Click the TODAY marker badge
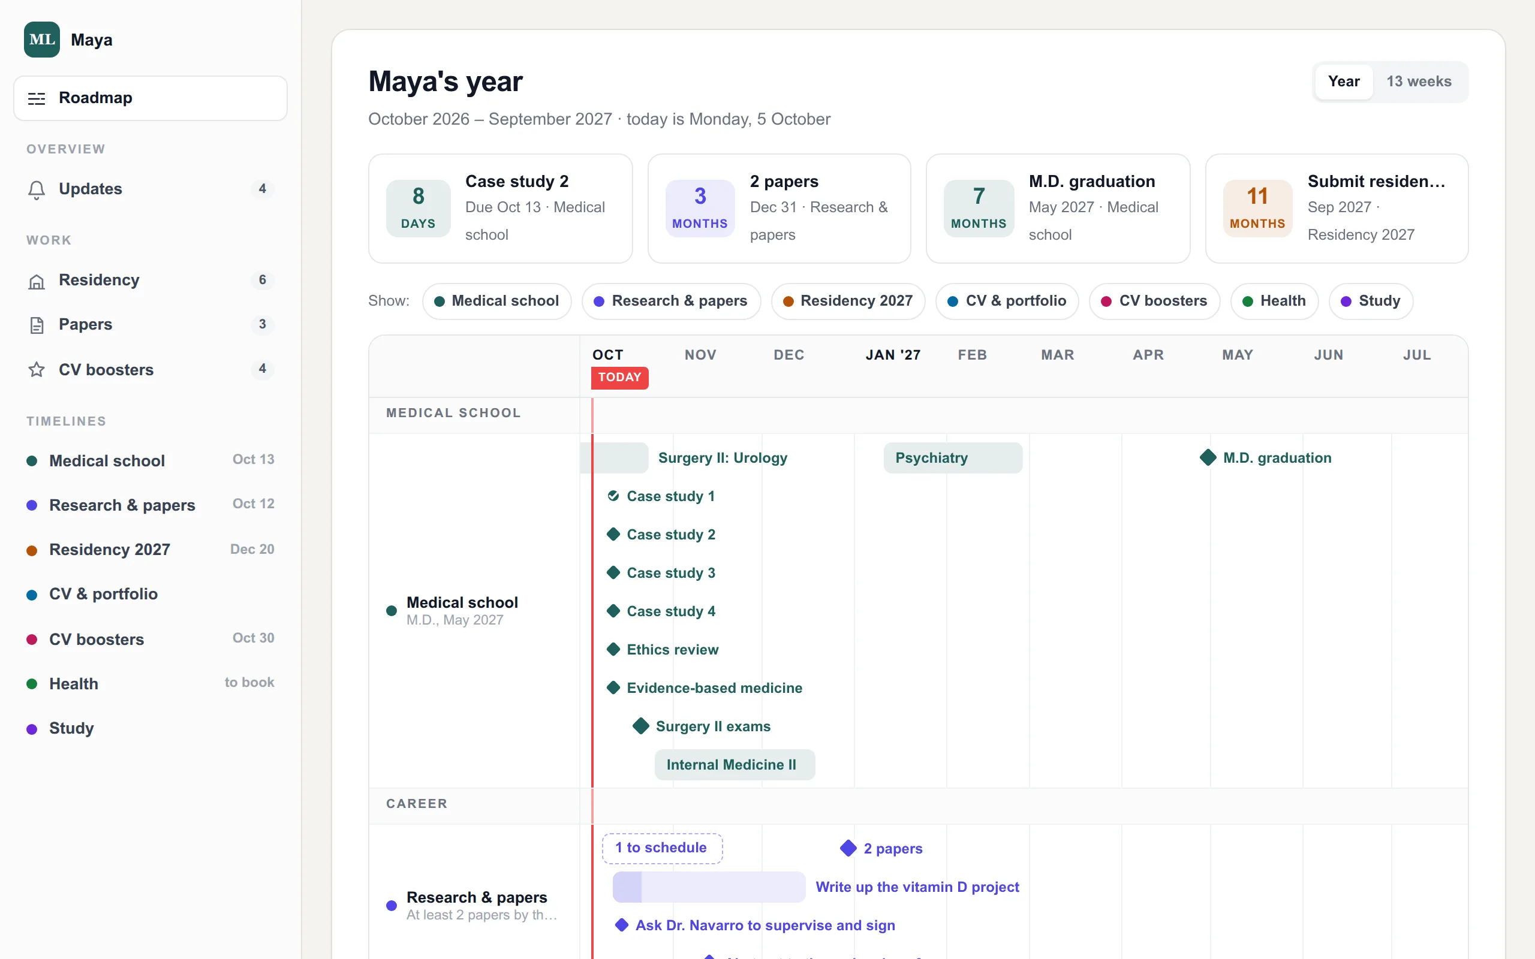 click(x=620, y=378)
